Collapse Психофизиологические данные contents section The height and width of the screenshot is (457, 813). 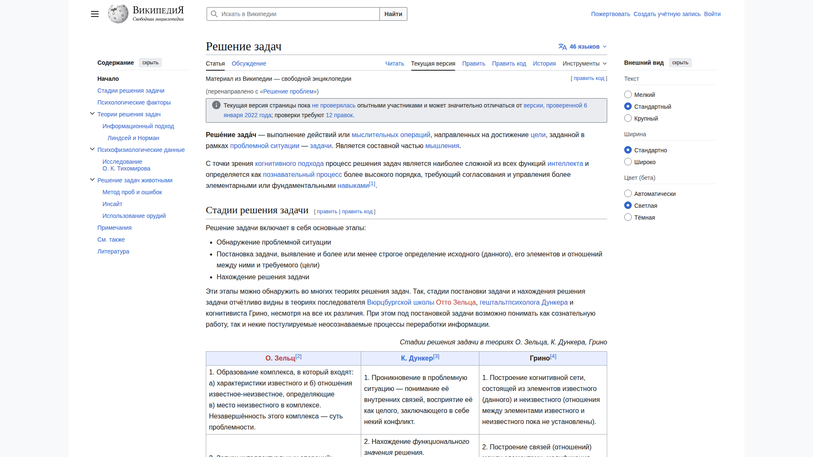[x=92, y=149]
